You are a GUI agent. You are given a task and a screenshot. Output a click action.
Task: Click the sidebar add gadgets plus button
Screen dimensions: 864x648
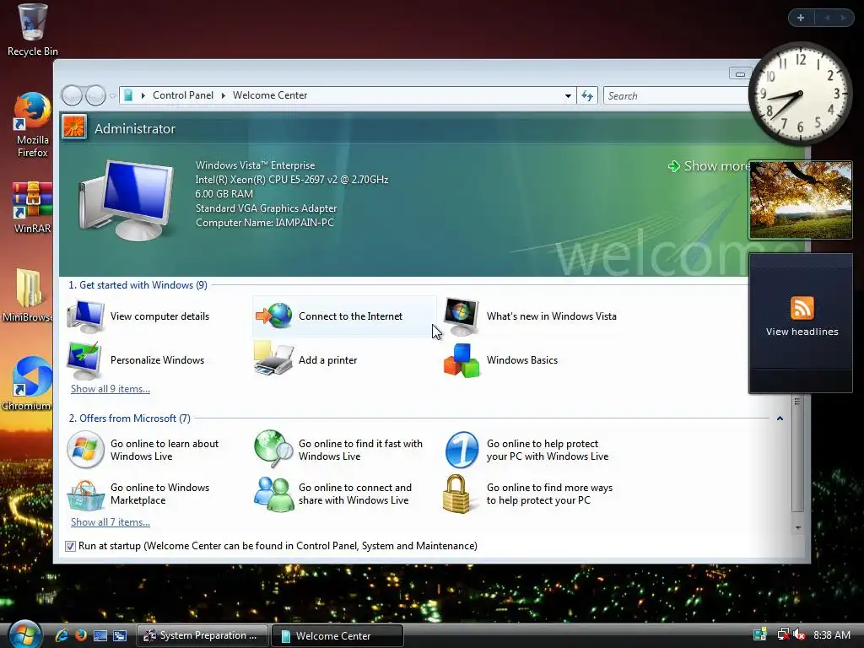click(x=801, y=18)
